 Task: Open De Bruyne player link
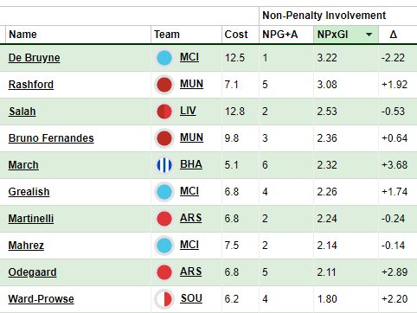pyautogui.click(x=34, y=58)
